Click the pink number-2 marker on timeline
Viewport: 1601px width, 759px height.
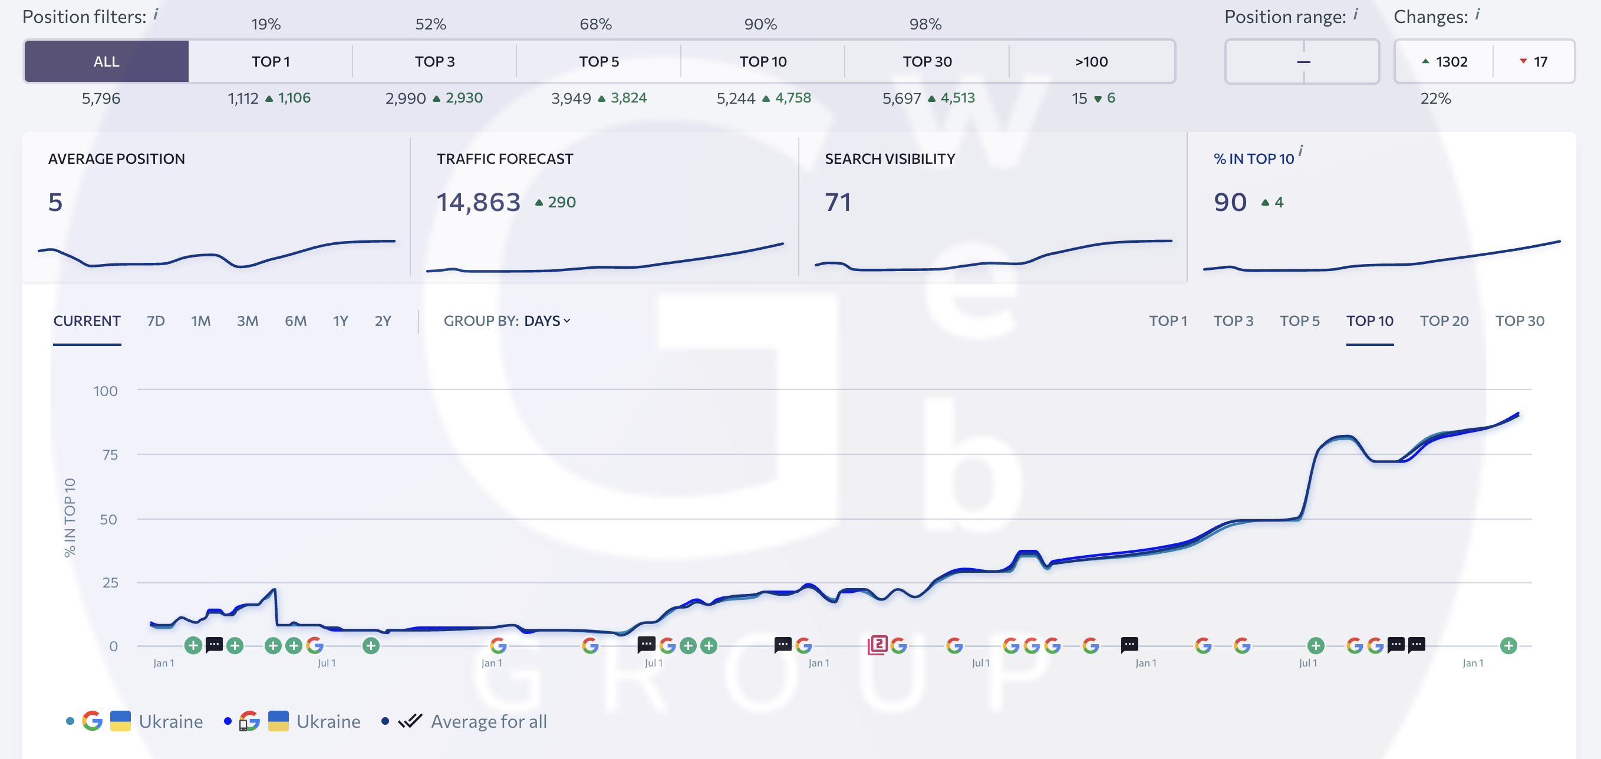[x=877, y=645]
